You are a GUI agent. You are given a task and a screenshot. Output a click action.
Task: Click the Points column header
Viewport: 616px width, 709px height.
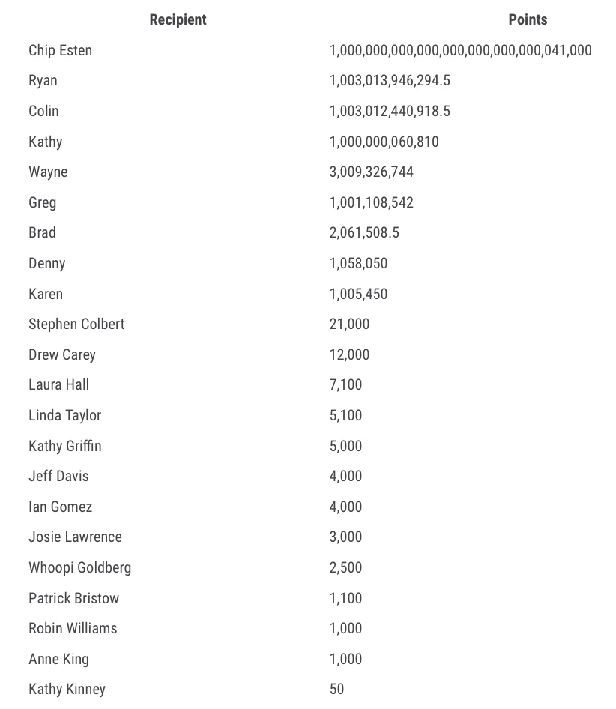tap(528, 20)
